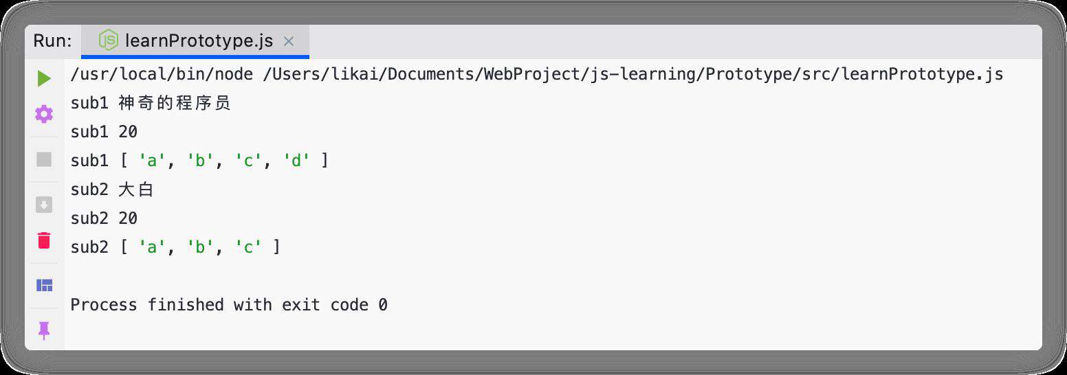Image resolution: width=1067 pixels, height=375 pixels.
Task: Open run settings via purple gear icon
Action: (44, 113)
